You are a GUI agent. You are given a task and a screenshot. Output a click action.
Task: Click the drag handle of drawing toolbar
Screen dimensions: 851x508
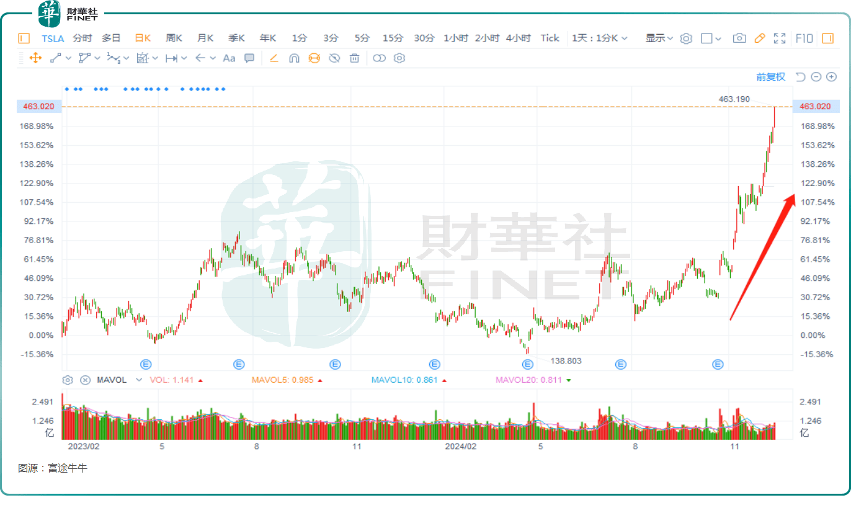coord(21,58)
